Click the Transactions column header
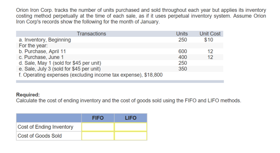 pyautogui.click(x=91, y=34)
